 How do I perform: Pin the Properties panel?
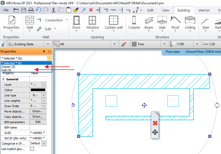tap(44, 51)
